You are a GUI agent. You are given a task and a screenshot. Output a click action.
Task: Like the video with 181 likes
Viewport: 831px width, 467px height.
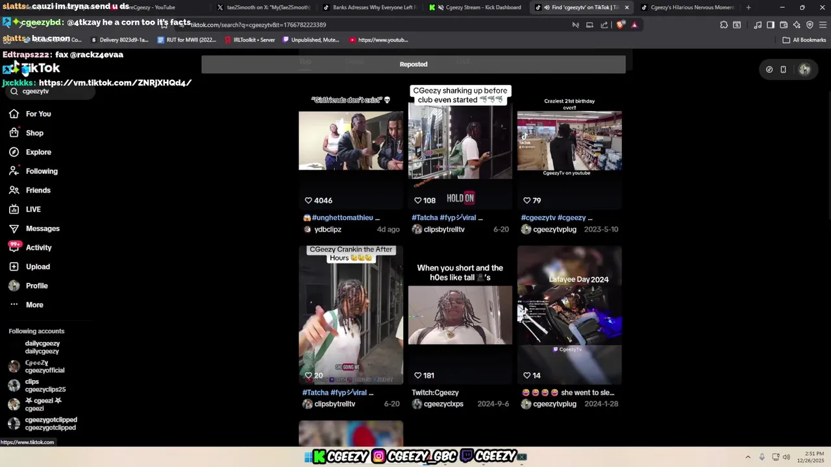[418, 376]
